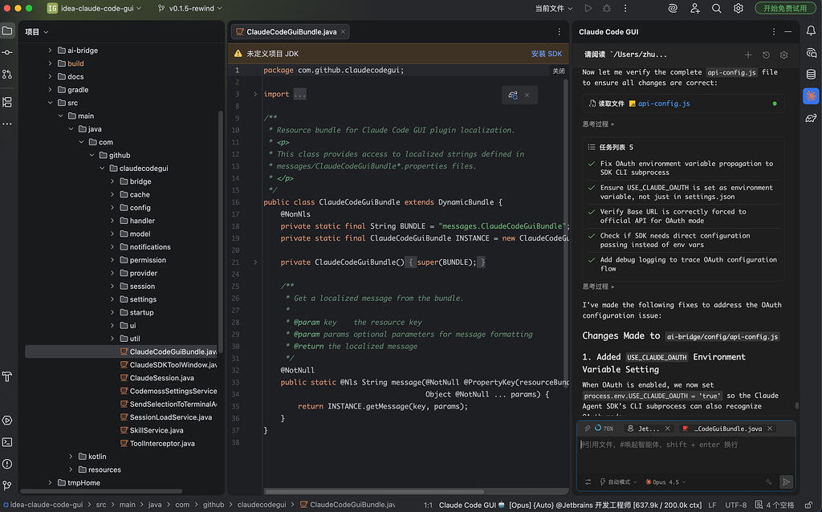822x512 pixels.
Task: Unfold the import block at line 3
Action: (x=255, y=95)
